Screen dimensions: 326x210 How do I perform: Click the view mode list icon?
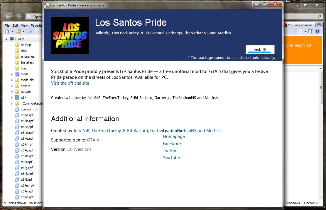coord(300,31)
